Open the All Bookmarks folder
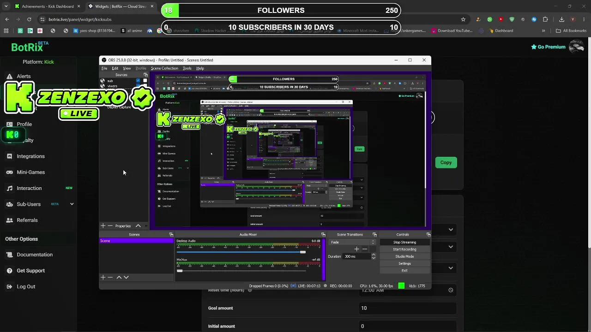 571,31
